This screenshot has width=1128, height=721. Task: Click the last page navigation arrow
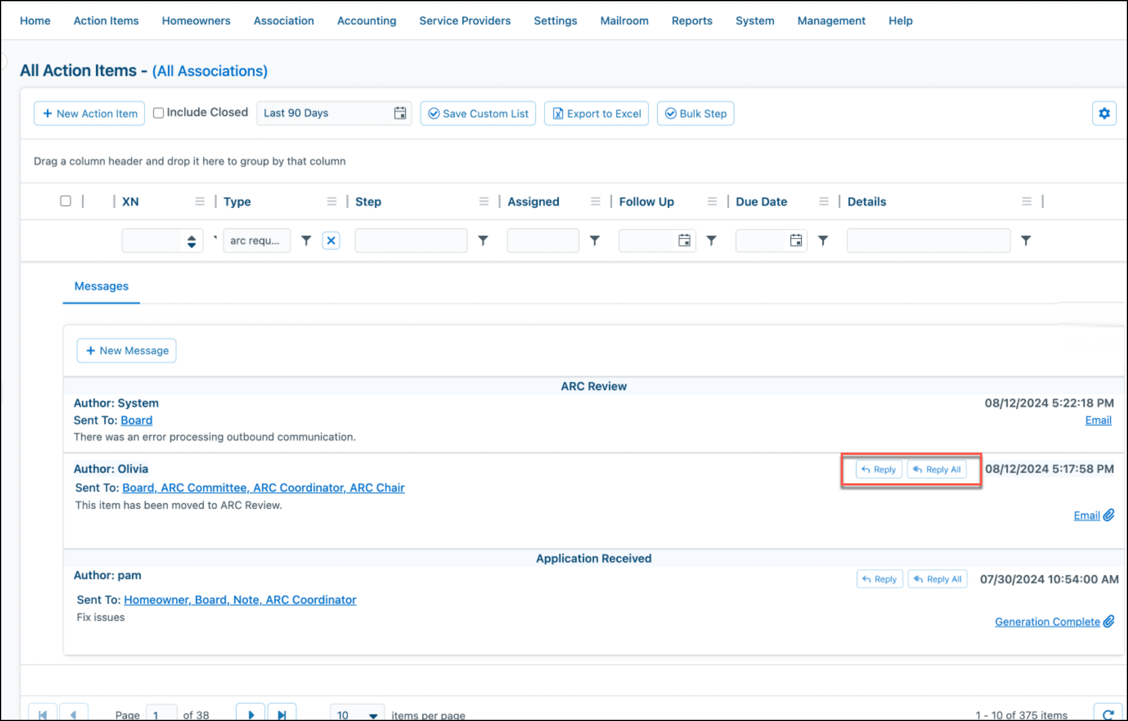pos(281,713)
